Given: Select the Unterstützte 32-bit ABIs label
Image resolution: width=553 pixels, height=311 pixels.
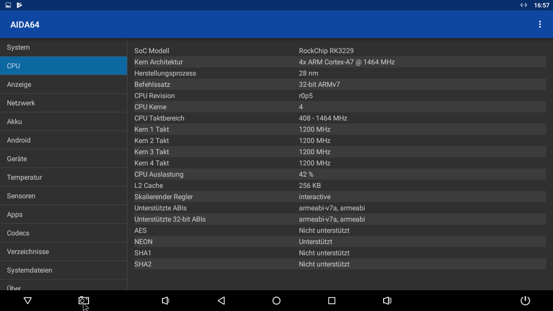Looking at the screenshot, I should click(170, 219).
